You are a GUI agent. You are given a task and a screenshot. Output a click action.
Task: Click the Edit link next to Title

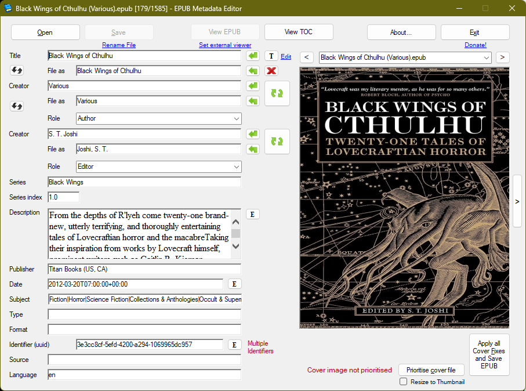[x=286, y=56]
